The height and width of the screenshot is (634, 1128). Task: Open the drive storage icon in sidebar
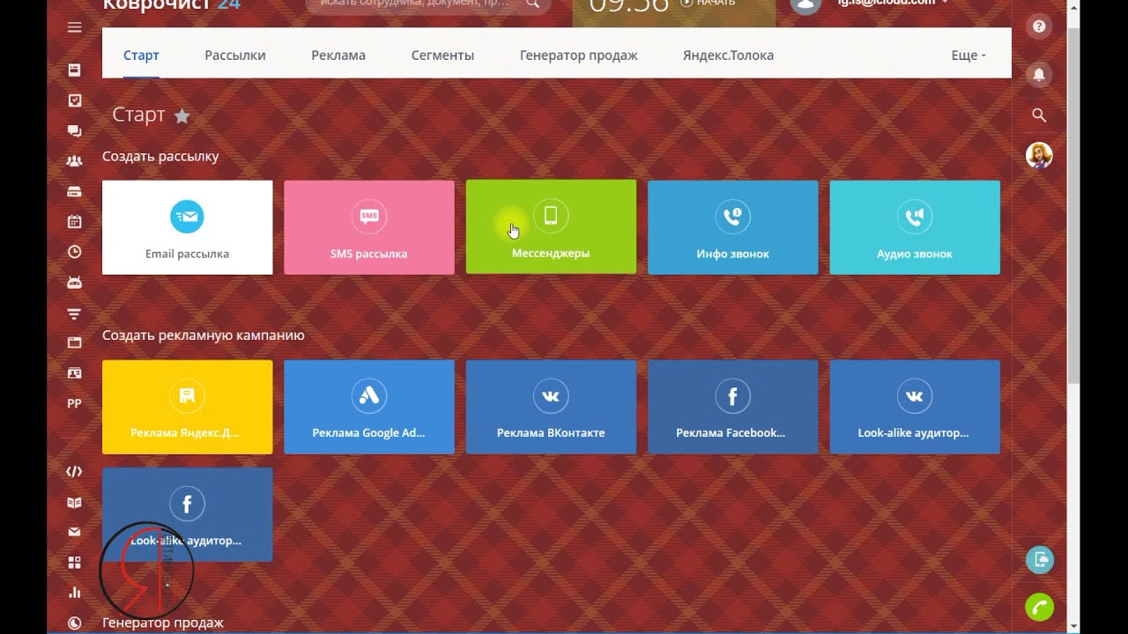coord(74,191)
